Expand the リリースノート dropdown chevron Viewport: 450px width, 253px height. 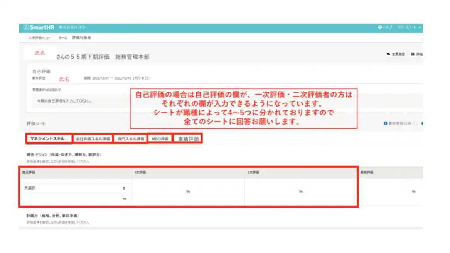tap(420, 27)
